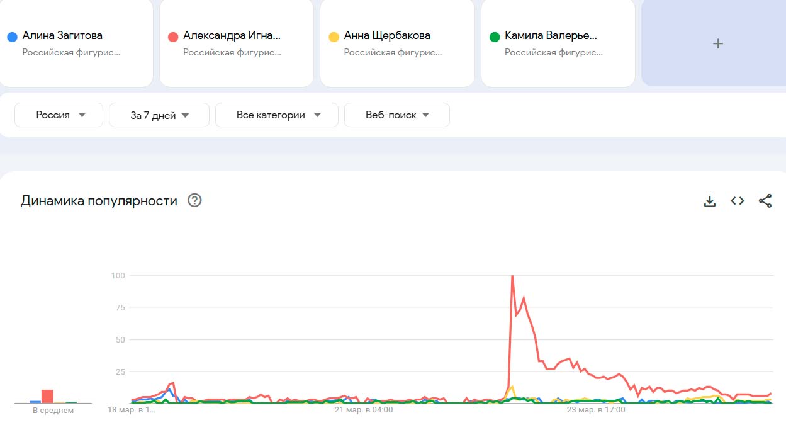The height and width of the screenshot is (425, 786).
Task: Click the red dot beside Александра Игна...
Action: pos(173,37)
